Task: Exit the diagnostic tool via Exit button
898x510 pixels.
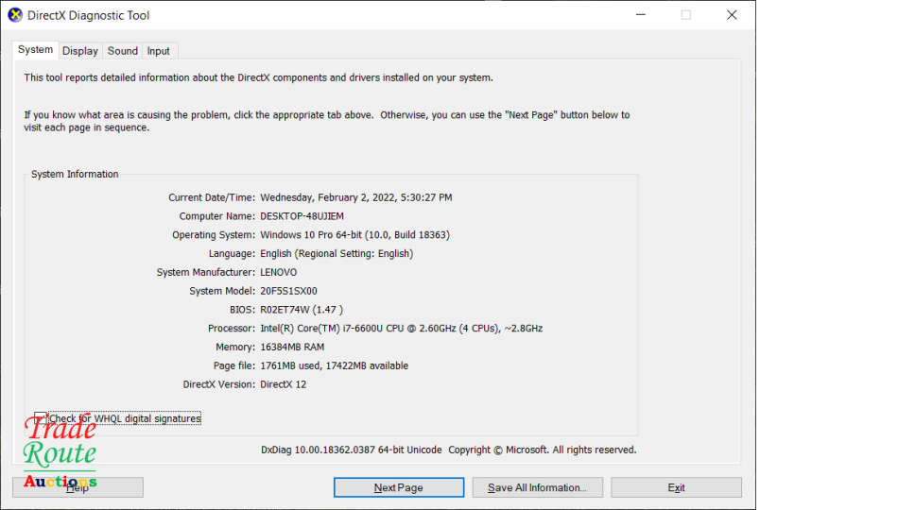Action: coord(676,487)
